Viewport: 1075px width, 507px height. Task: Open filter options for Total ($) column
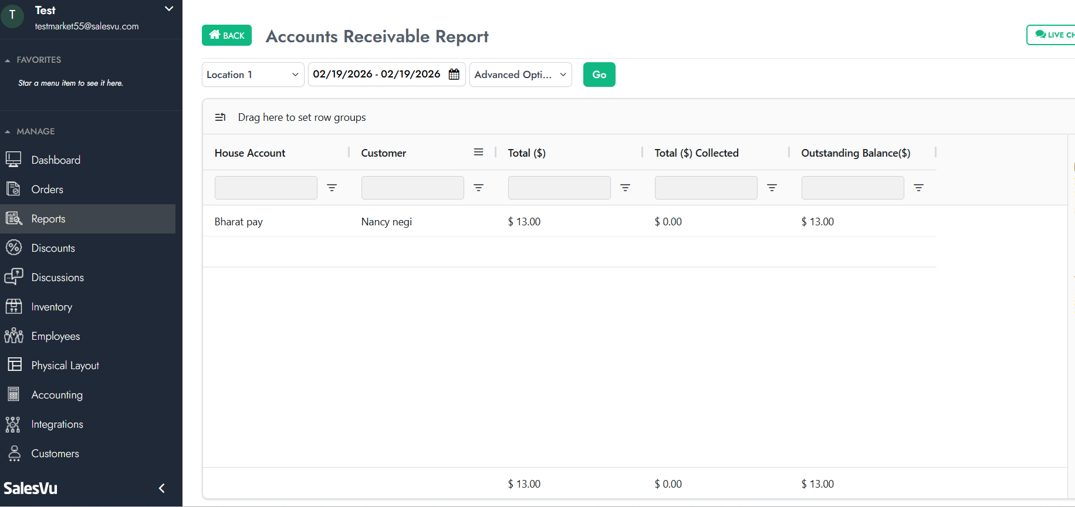(625, 188)
